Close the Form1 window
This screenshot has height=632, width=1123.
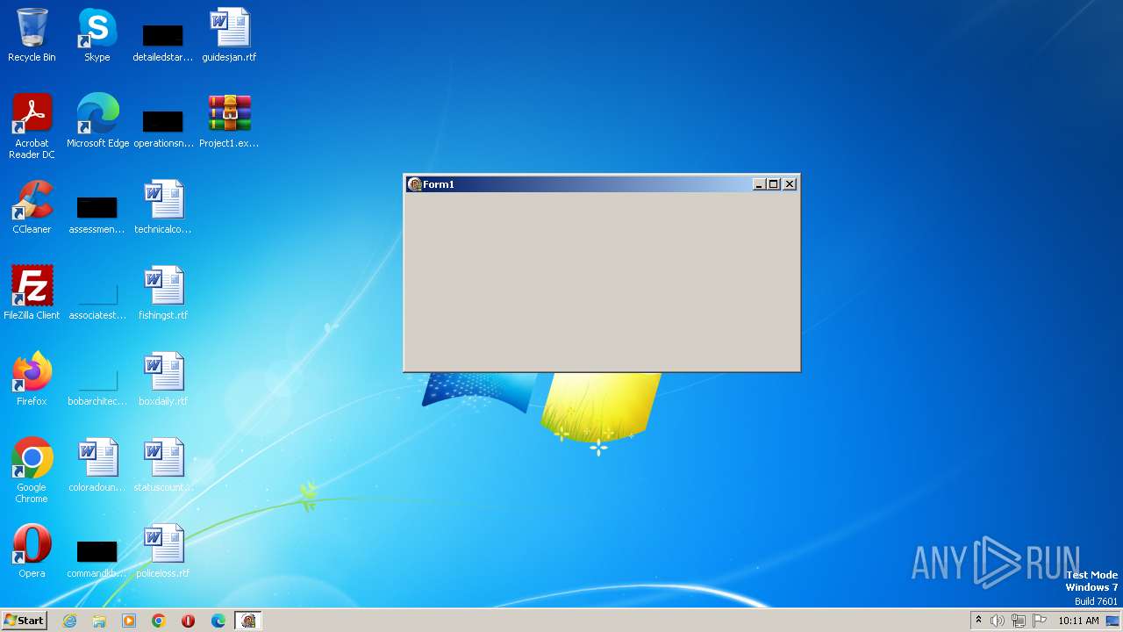coord(790,184)
